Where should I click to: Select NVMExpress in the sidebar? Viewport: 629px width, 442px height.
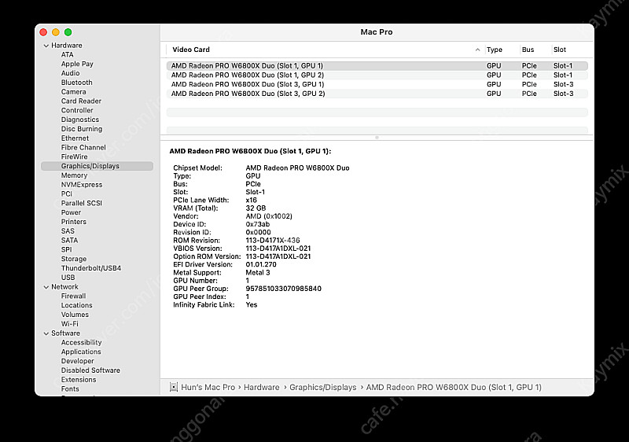click(x=82, y=185)
